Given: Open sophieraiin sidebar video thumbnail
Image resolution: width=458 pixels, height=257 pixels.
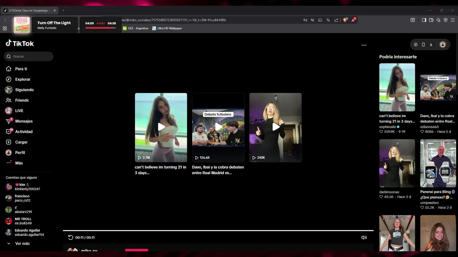Looking at the screenshot, I should (x=397, y=87).
